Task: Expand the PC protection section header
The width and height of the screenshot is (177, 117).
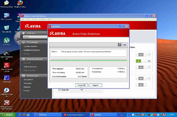Action: [x=34, y=42]
